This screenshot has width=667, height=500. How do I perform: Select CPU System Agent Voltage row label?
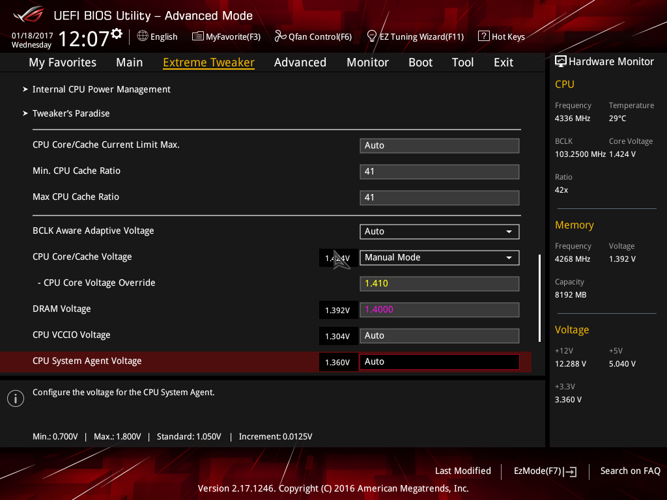click(x=87, y=361)
